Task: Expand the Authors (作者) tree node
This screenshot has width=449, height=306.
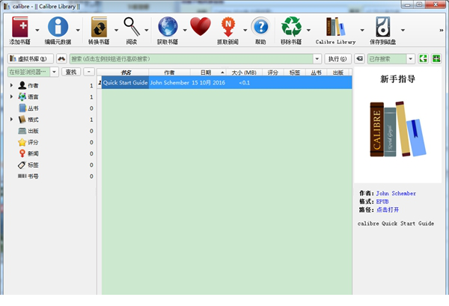Action: 11,85
